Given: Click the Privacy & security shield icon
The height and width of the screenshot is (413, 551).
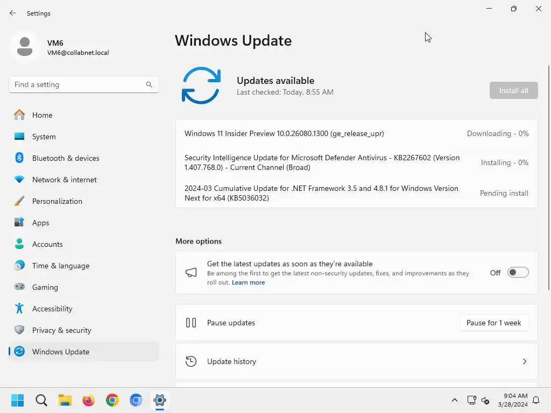Looking at the screenshot, I should [19, 330].
